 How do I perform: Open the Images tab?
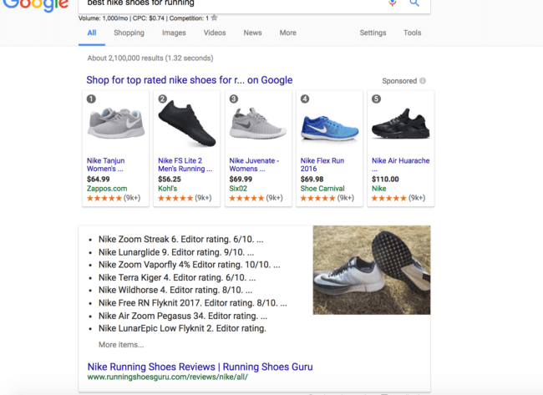[x=174, y=33]
